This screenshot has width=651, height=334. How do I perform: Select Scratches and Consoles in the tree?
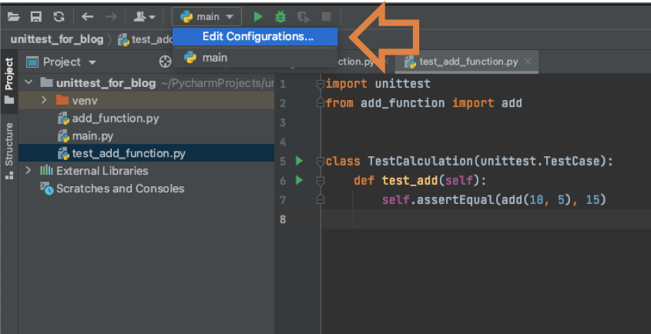coord(120,189)
